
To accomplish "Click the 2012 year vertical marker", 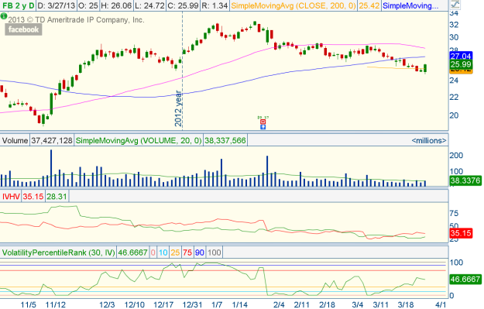I will (178, 108).
